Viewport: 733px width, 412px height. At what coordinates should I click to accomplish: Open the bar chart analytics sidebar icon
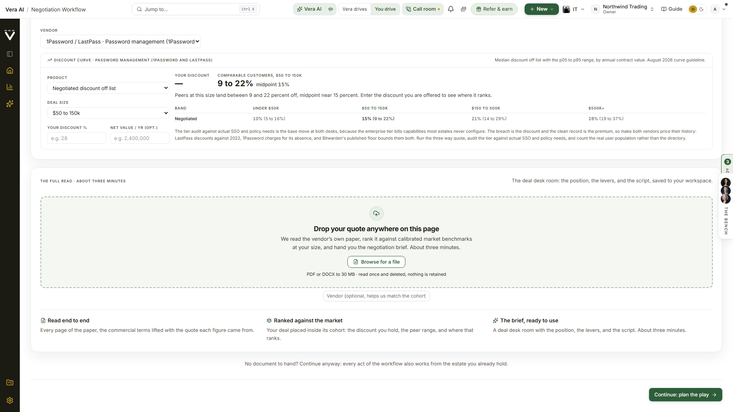(x=10, y=87)
